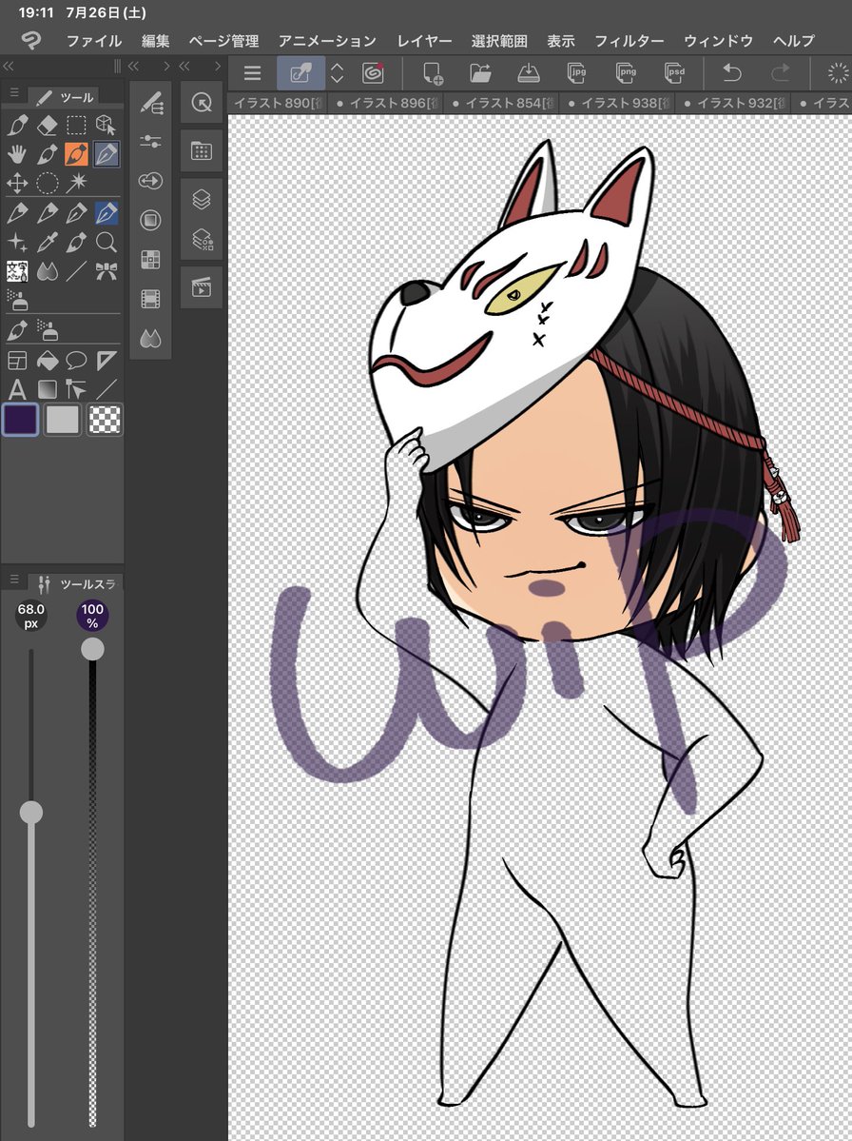Viewport: 852px width, 1141px height.
Task: Select the gray sub color swatch
Action: pos(63,420)
